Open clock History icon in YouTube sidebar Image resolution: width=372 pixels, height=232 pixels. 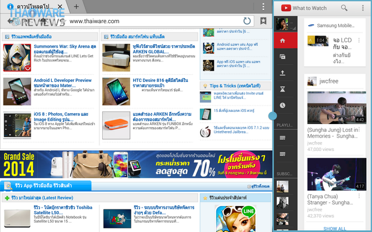282,105
